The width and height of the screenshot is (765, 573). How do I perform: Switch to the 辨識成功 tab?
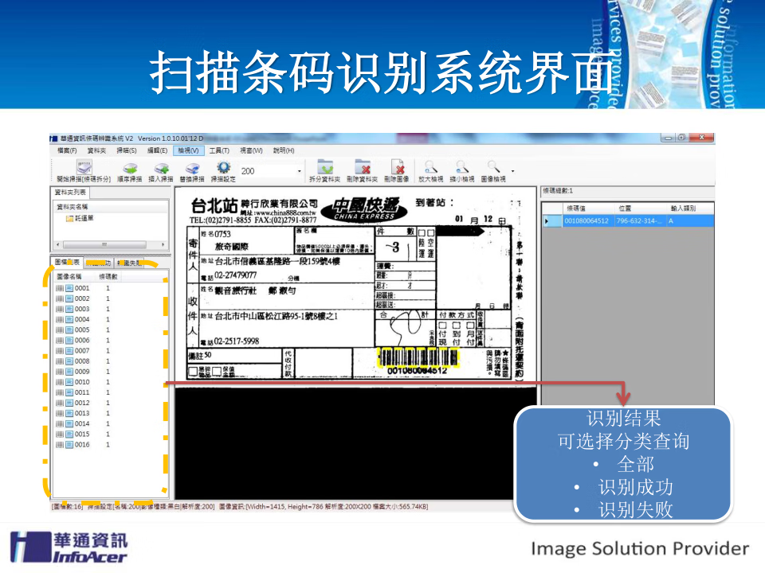[x=99, y=263]
